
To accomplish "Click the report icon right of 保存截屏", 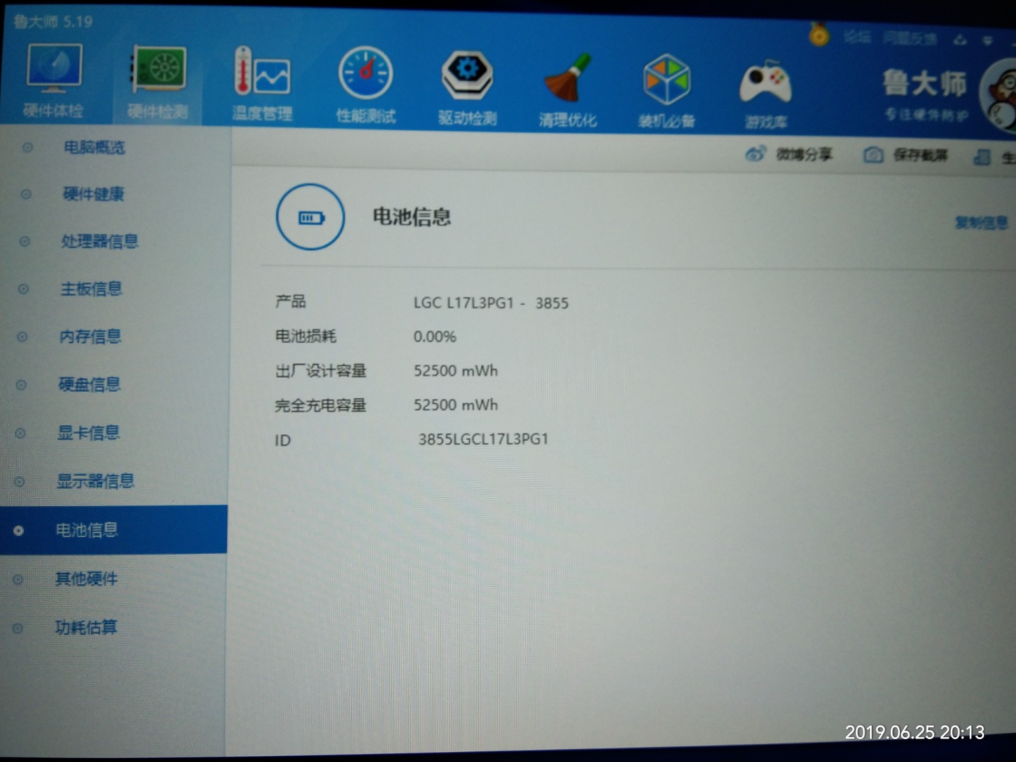I will click(x=982, y=157).
